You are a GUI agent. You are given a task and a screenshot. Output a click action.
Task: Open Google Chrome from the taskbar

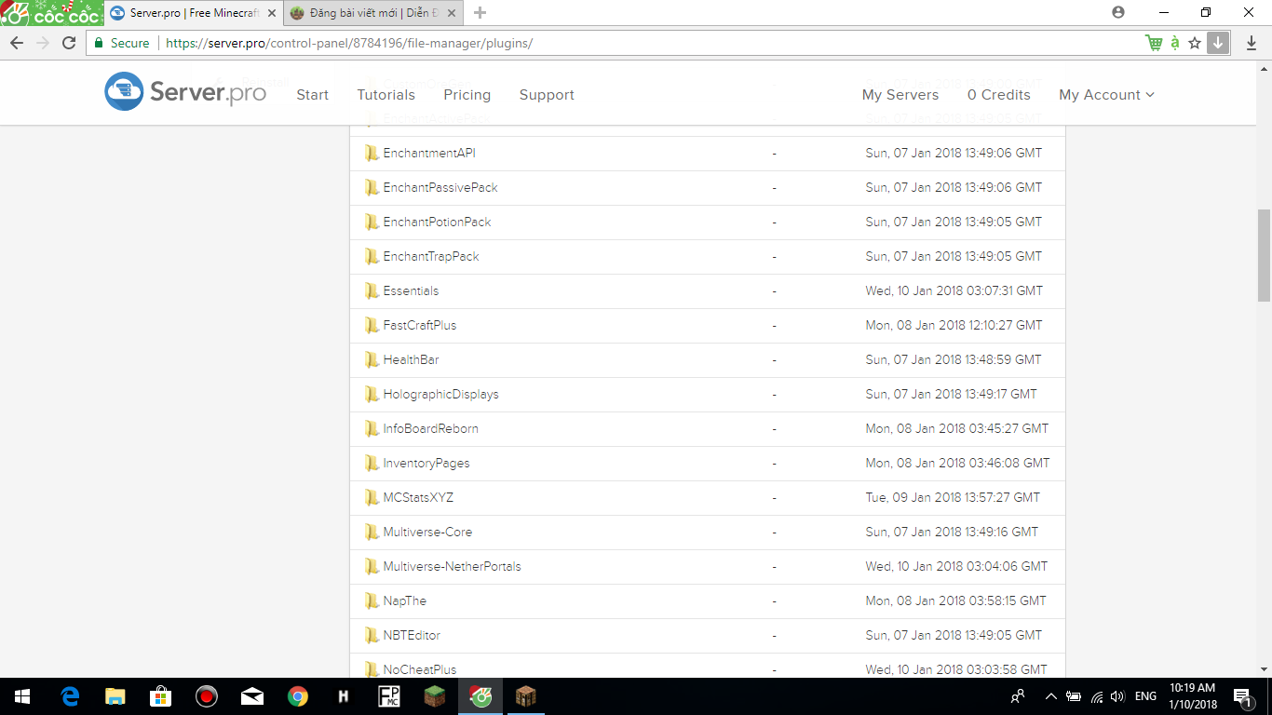click(x=298, y=696)
